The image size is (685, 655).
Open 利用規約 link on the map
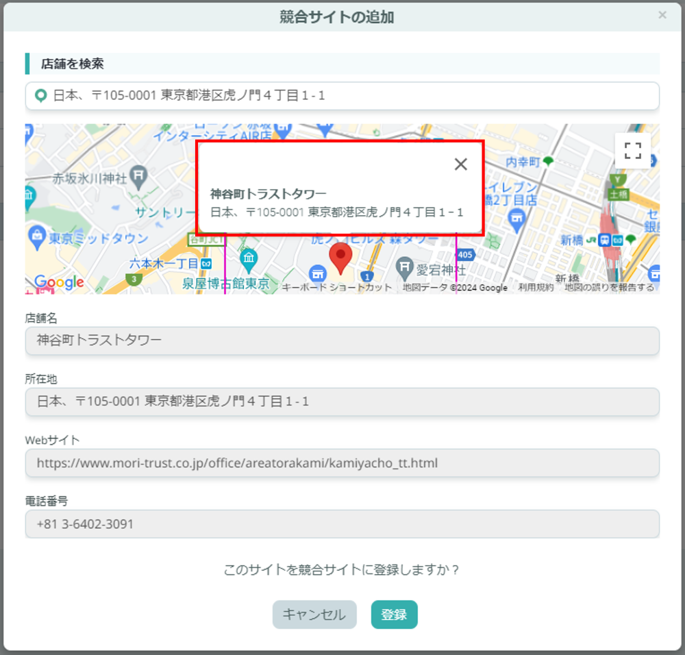[x=536, y=288]
